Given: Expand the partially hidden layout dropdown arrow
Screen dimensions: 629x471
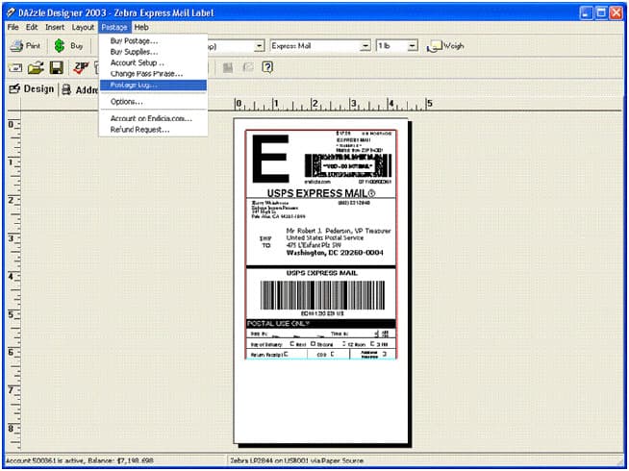Looking at the screenshot, I should [x=260, y=46].
